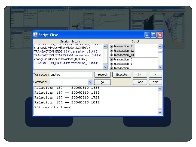Select transaction_2 in the Script tree
This screenshot has height=147, width=196.
(x=123, y=68)
